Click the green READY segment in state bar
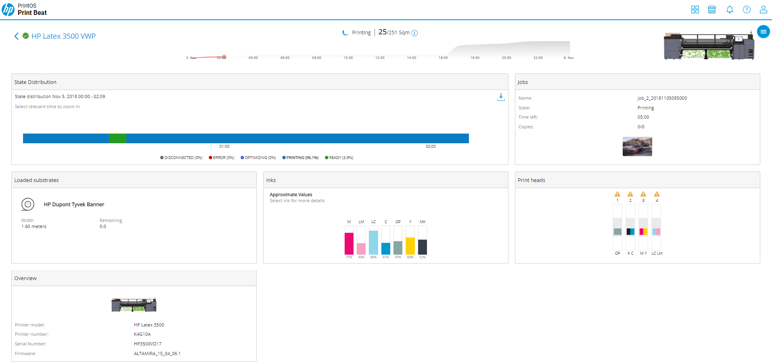 [117, 138]
